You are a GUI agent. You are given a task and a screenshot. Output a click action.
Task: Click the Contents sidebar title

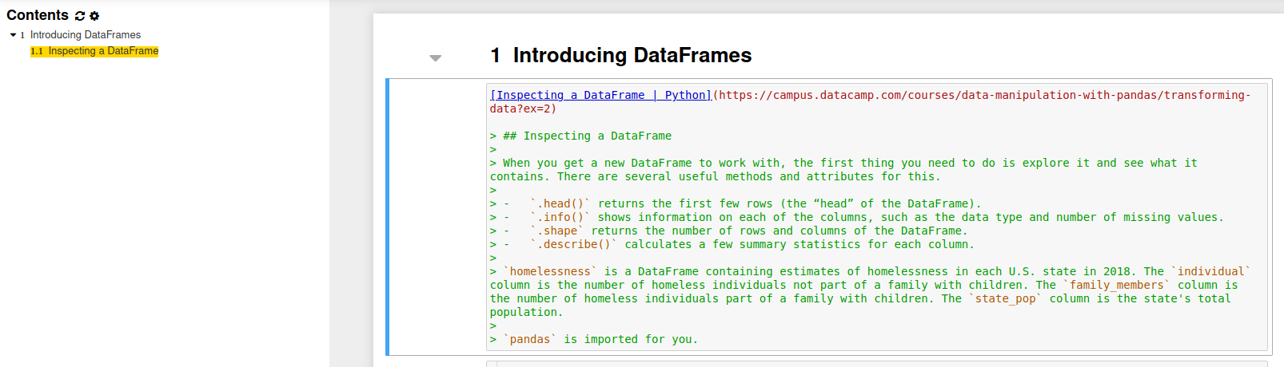point(38,15)
